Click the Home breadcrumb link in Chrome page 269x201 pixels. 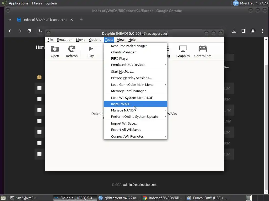pyautogui.click(x=40, y=47)
